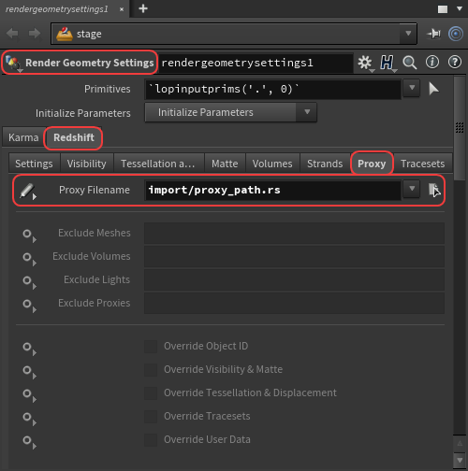Add a new pane tab with plus

(143, 8)
